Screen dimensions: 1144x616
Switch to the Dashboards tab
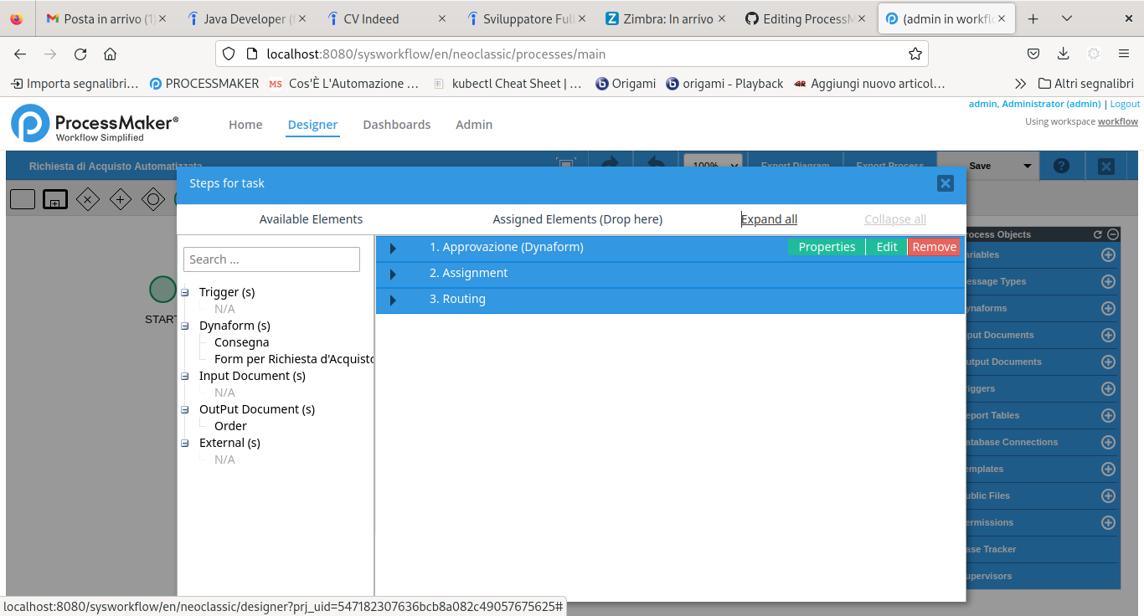coord(396,124)
